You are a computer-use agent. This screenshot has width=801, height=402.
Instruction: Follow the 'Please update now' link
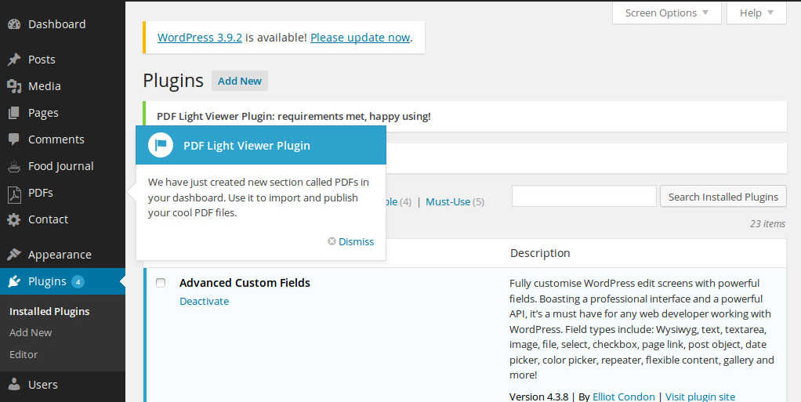[x=360, y=37]
